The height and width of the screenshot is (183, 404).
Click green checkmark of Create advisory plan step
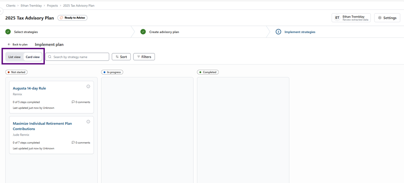[x=143, y=32]
